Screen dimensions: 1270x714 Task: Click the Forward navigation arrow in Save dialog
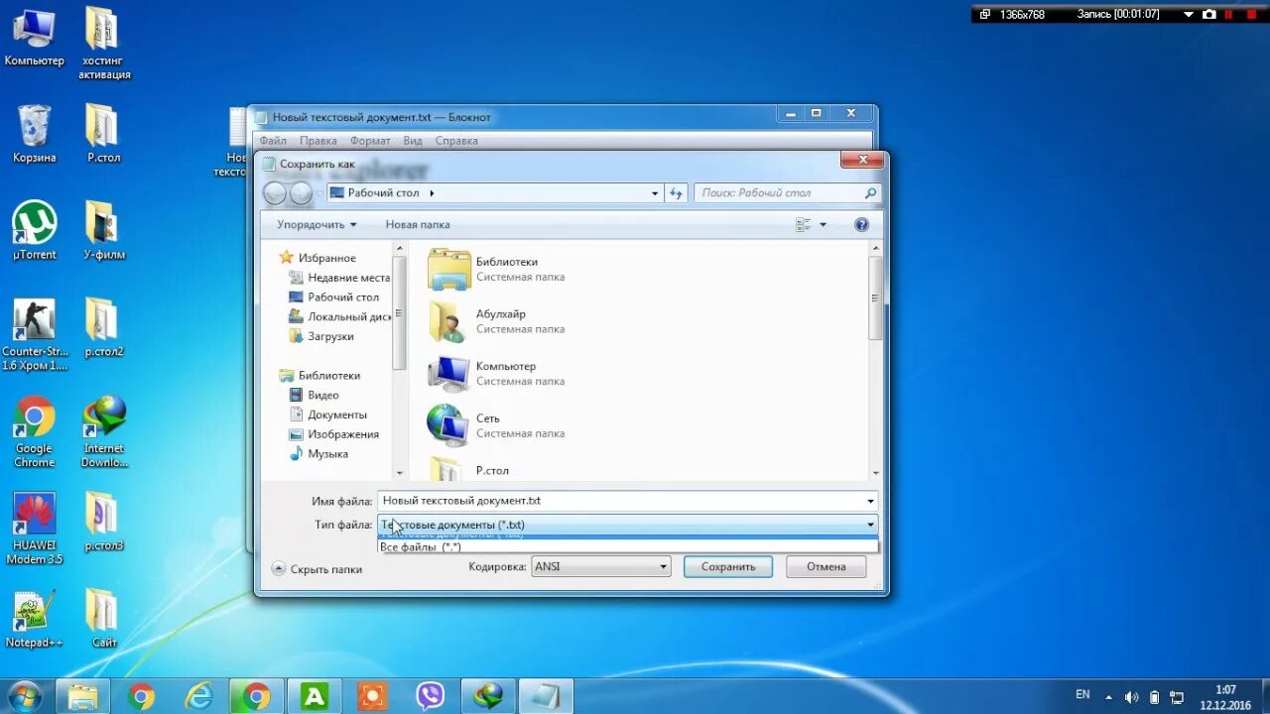pyautogui.click(x=301, y=193)
